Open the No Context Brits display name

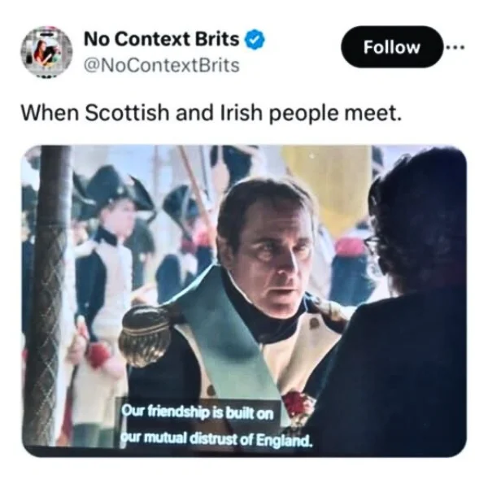click(162, 39)
